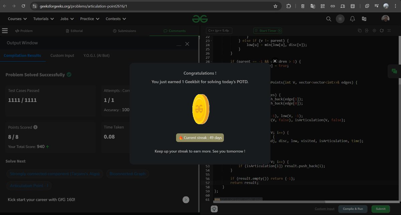Expand the Tutorials dropdown menu
This screenshot has width=401, height=215.
click(43, 19)
